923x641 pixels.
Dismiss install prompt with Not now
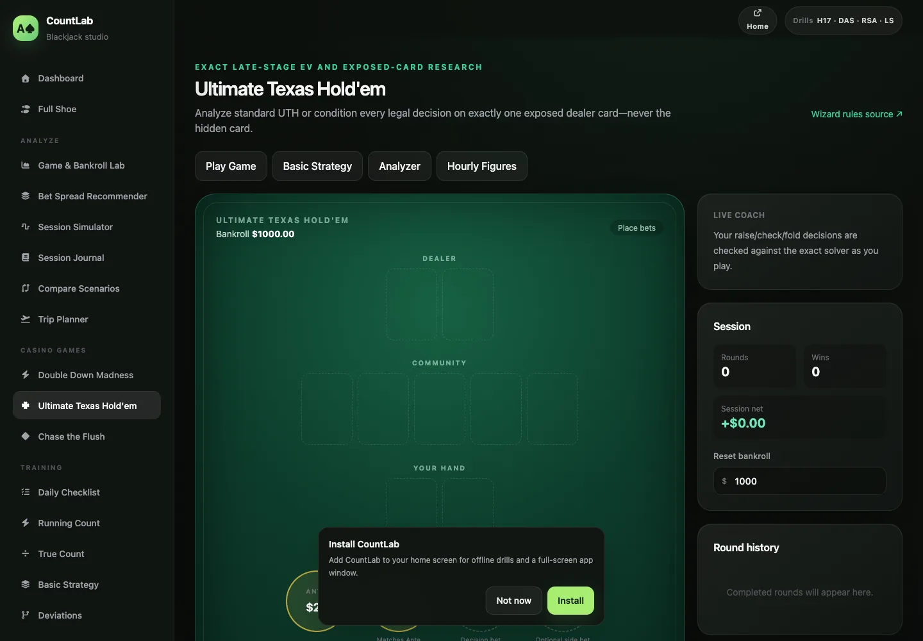[513, 601]
